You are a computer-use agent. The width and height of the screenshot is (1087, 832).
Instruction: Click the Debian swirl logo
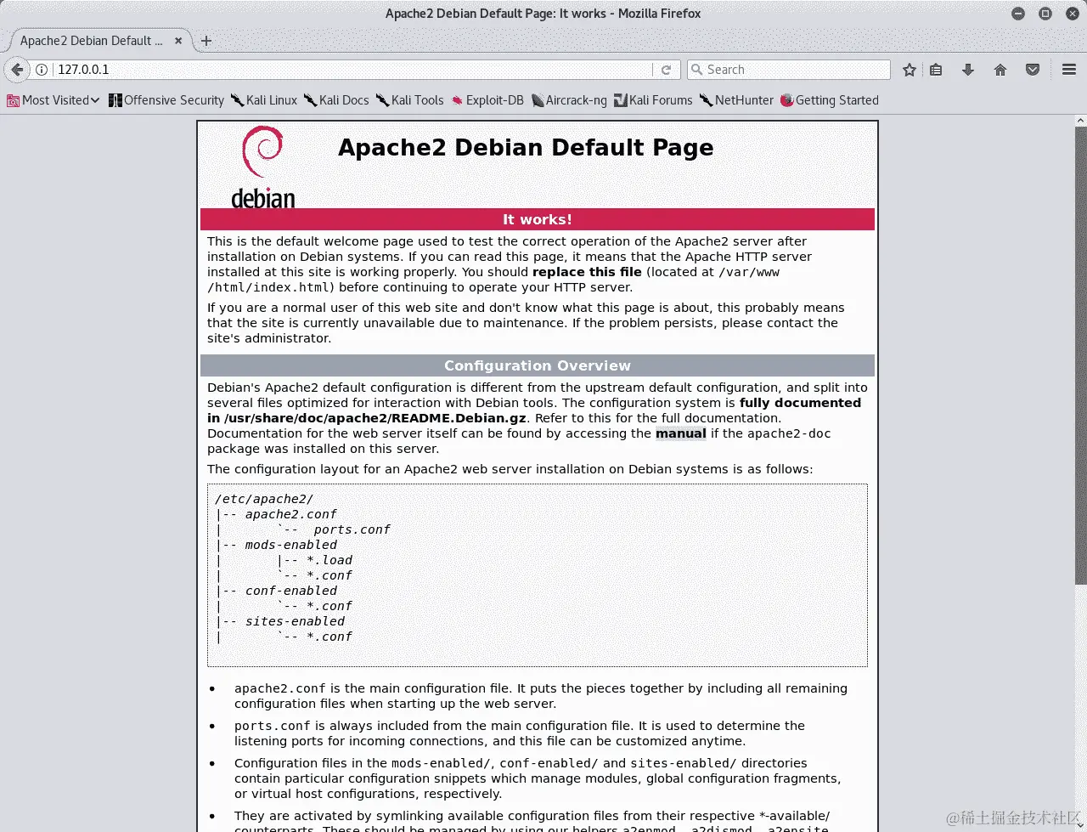263,167
